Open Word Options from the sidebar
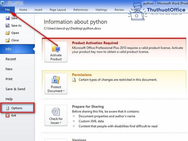 point(17,108)
